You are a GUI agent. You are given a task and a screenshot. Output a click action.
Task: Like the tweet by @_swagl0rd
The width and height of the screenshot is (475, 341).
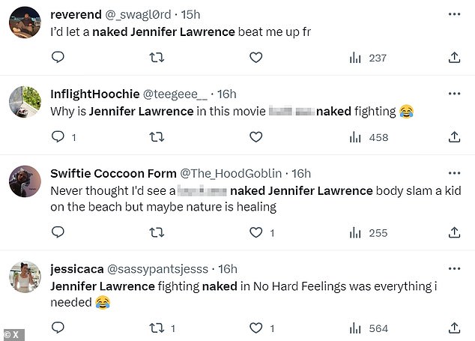256,57
